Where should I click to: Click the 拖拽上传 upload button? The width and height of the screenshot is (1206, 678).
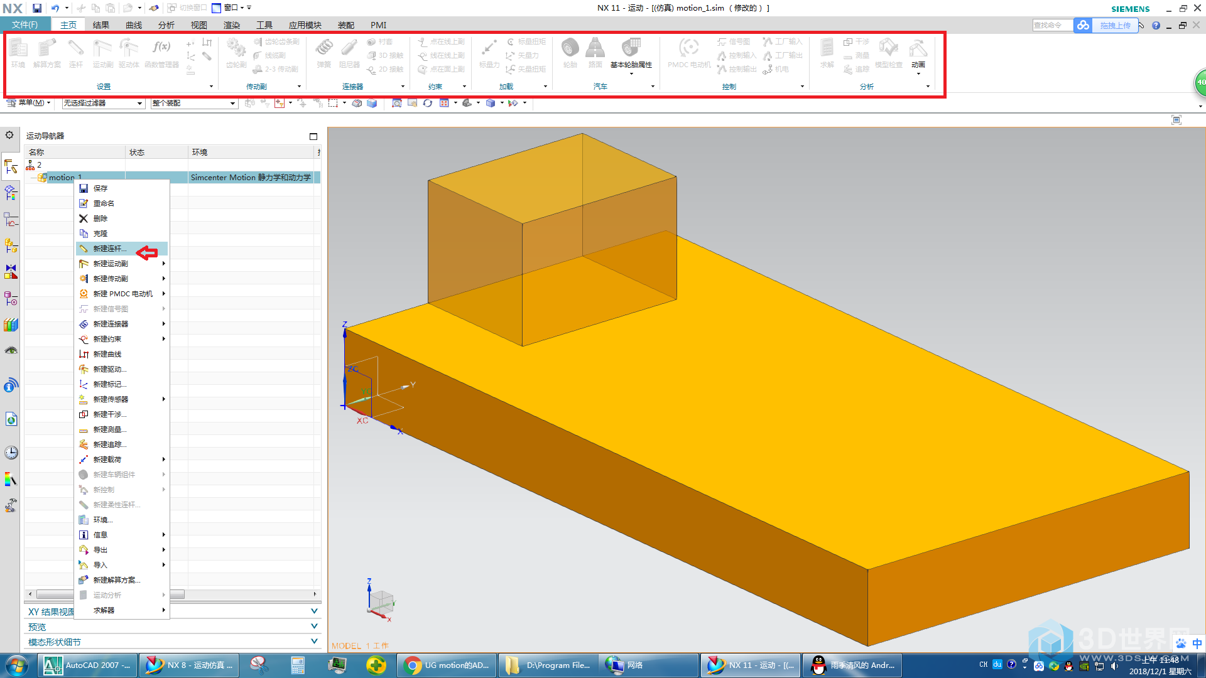[x=1115, y=26]
